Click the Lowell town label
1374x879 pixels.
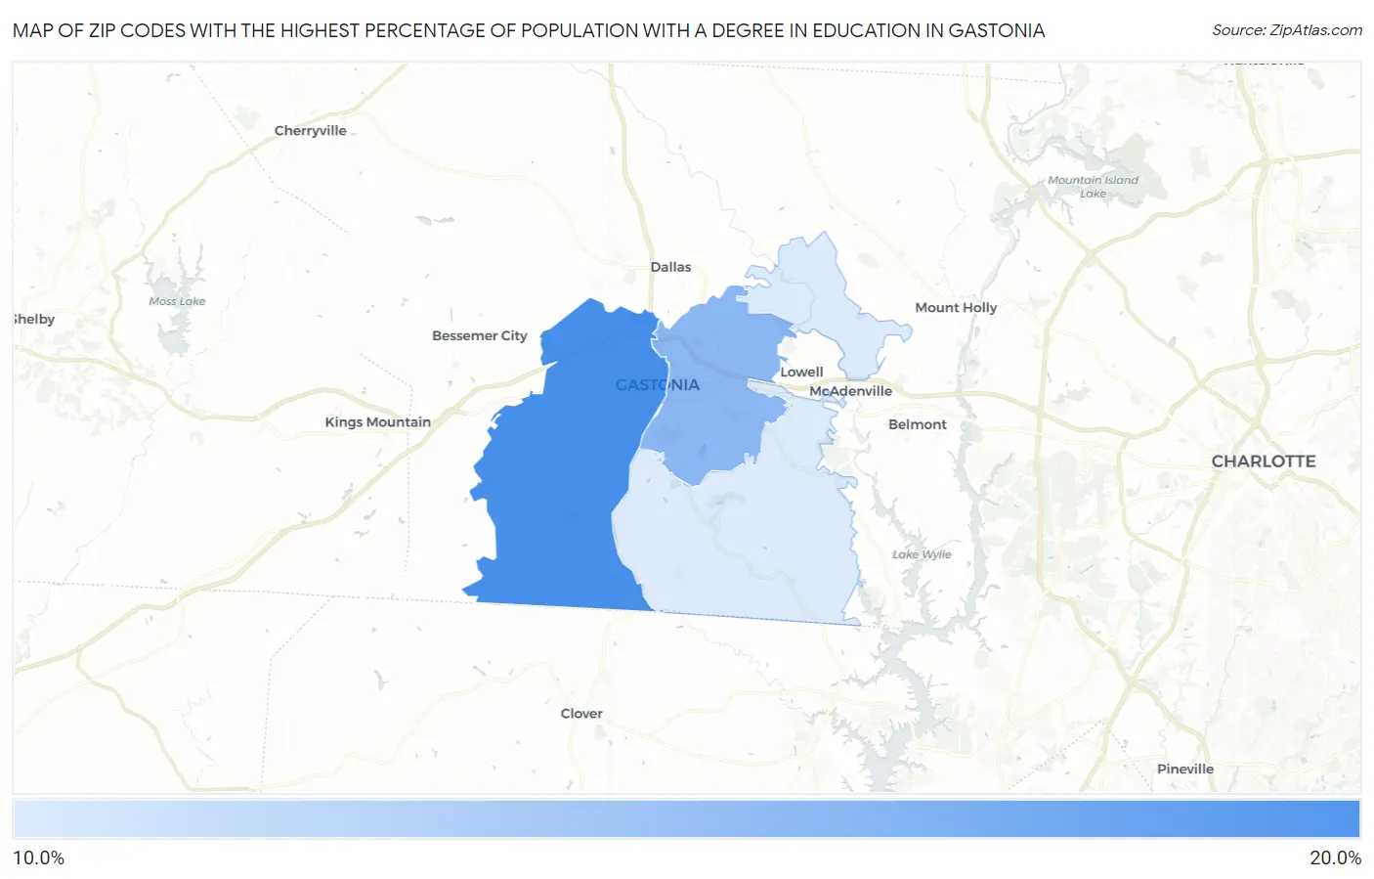click(801, 372)
